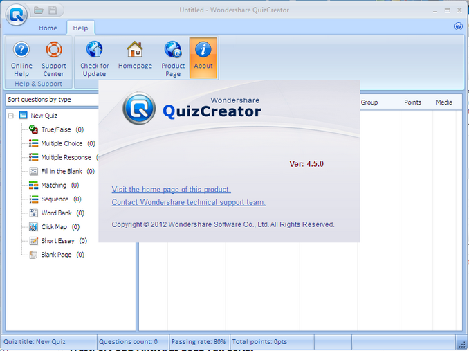Click the Total points: 0pts status entry
469x351 pixels.
pos(259,342)
